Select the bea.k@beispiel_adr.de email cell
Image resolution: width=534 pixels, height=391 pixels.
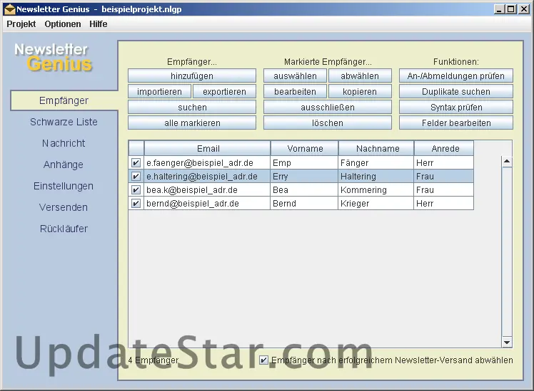(x=207, y=190)
